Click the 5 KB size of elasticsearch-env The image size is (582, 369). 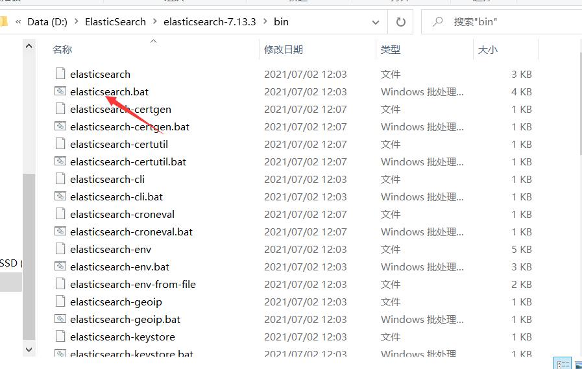point(522,249)
